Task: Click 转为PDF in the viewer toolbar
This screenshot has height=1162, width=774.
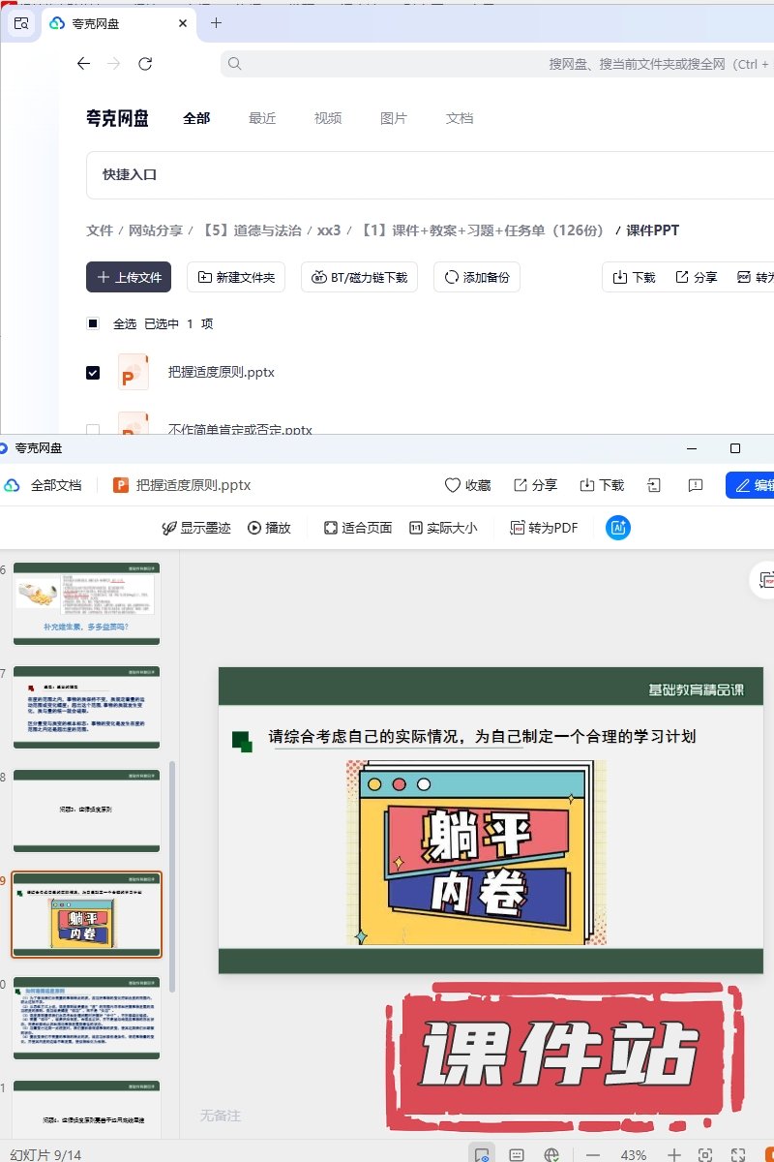Action: (x=544, y=528)
